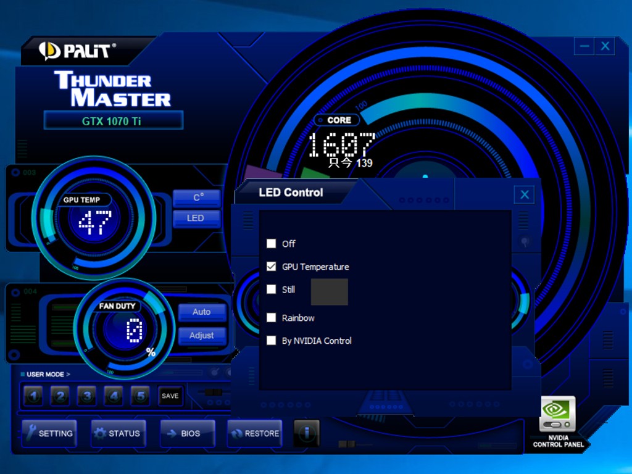Viewport: 632px width, 474px height.
Task: Close the Thunder Master window
Action: pyautogui.click(x=605, y=46)
